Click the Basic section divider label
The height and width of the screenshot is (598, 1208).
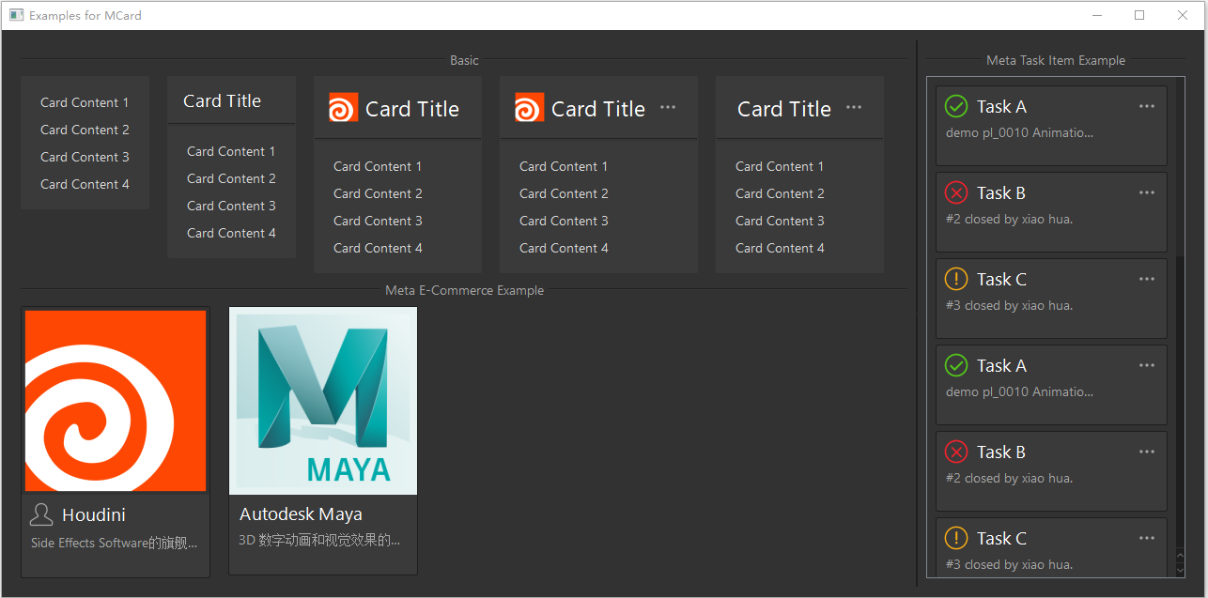coord(464,60)
